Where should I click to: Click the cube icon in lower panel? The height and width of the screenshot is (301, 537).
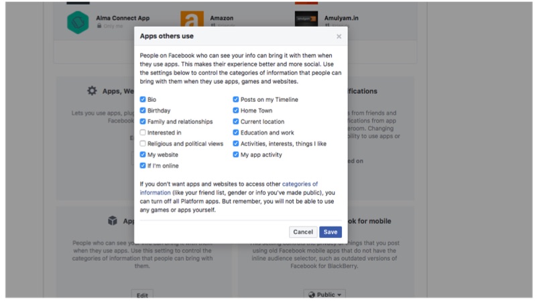pos(112,221)
